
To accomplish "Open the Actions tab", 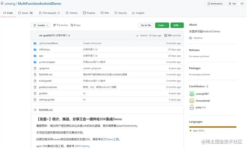I will [72, 13].
